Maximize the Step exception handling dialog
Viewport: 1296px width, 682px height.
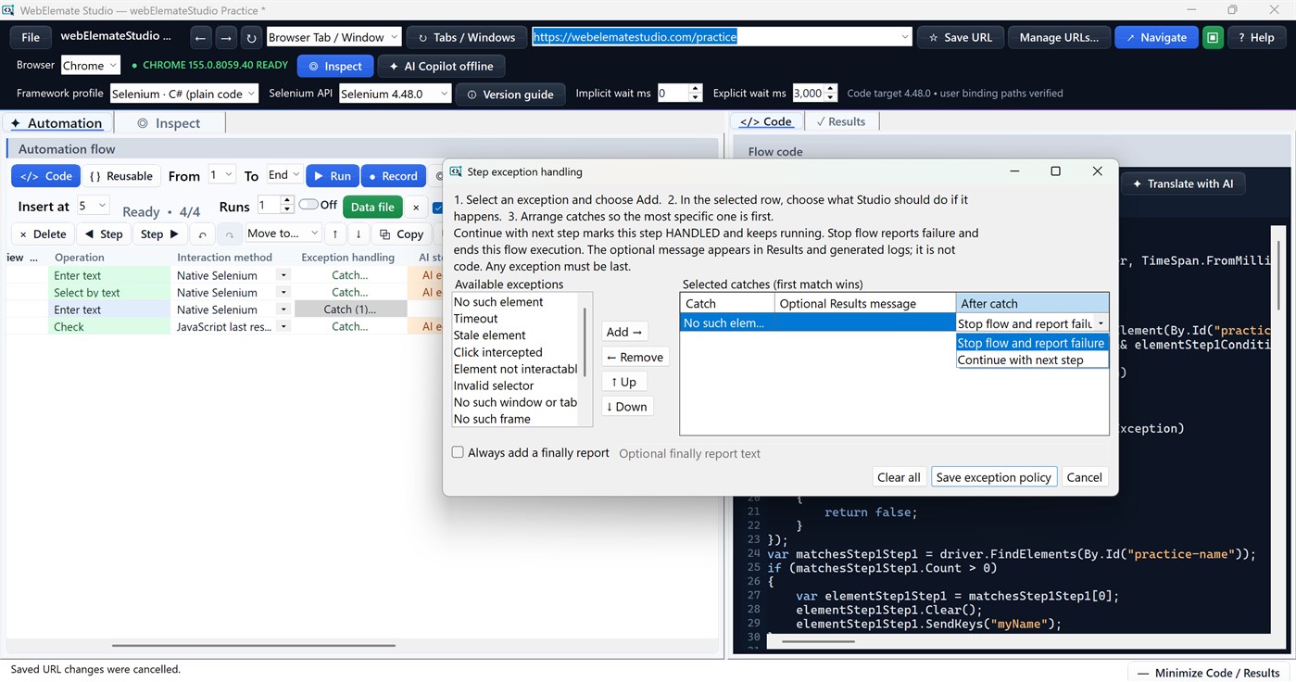[x=1055, y=171]
